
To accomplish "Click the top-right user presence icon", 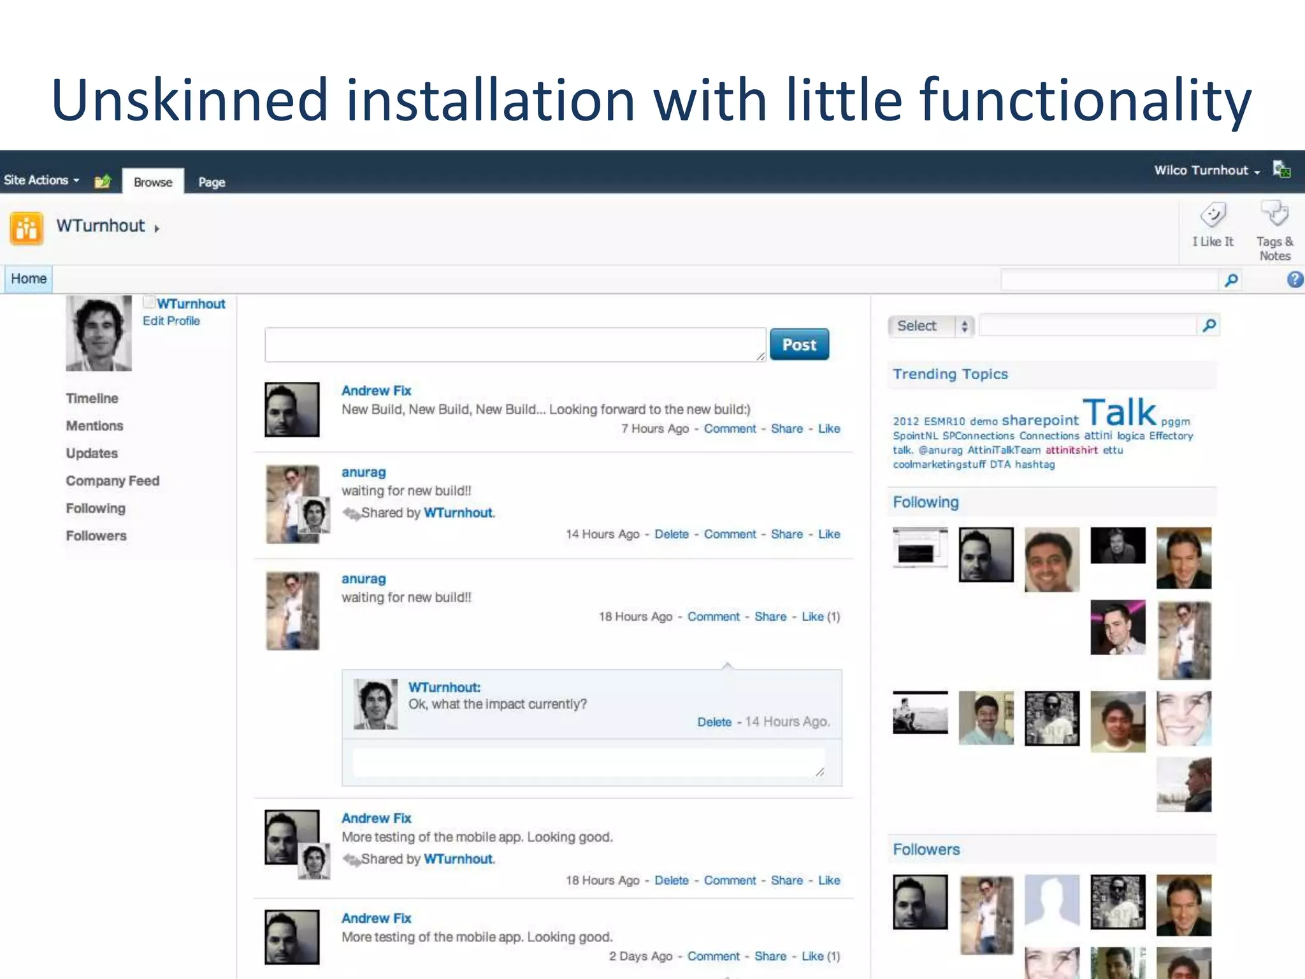I will pyautogui.click(x=1281, y=170).
